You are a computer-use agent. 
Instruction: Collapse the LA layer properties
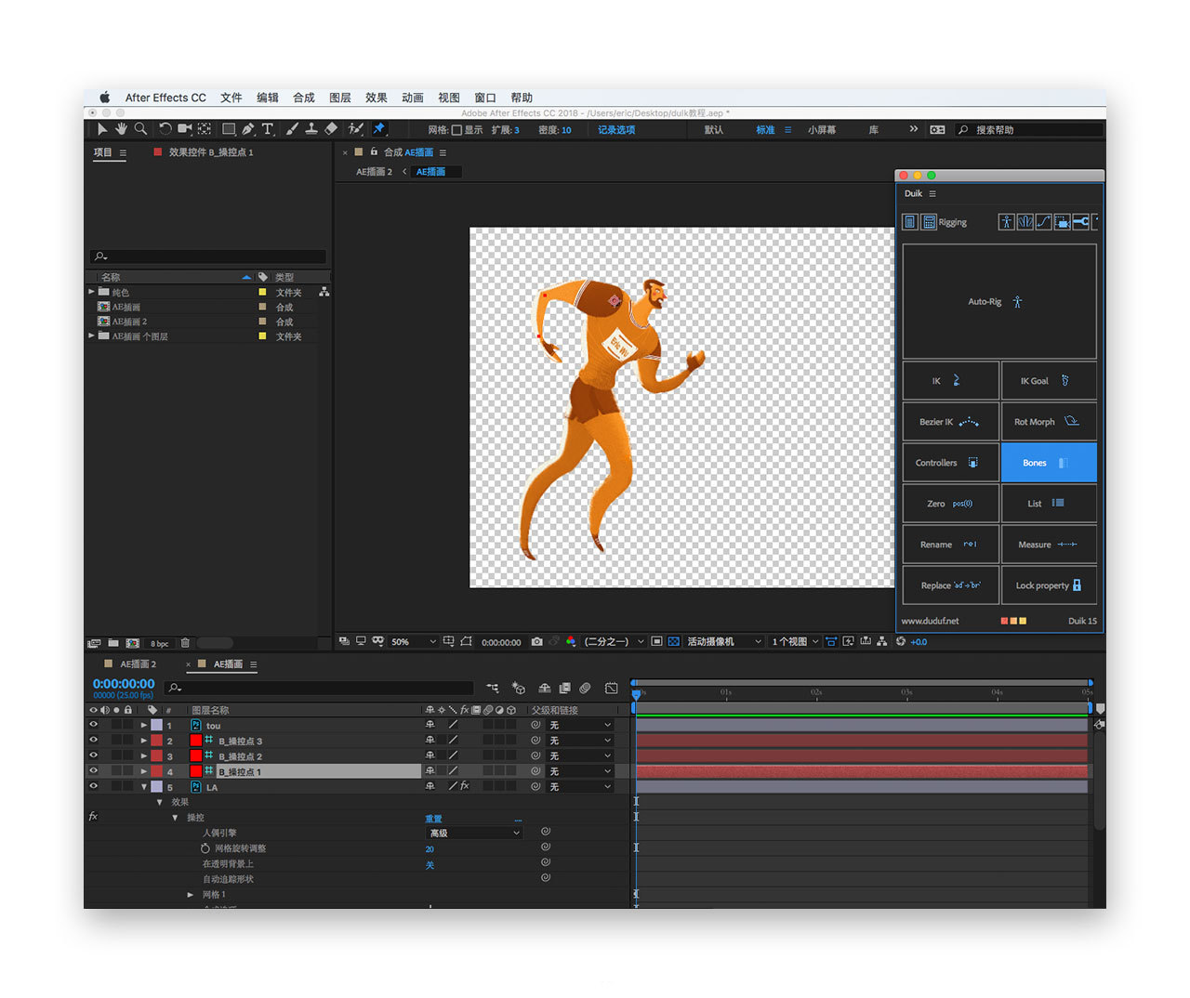click(144, 787)
